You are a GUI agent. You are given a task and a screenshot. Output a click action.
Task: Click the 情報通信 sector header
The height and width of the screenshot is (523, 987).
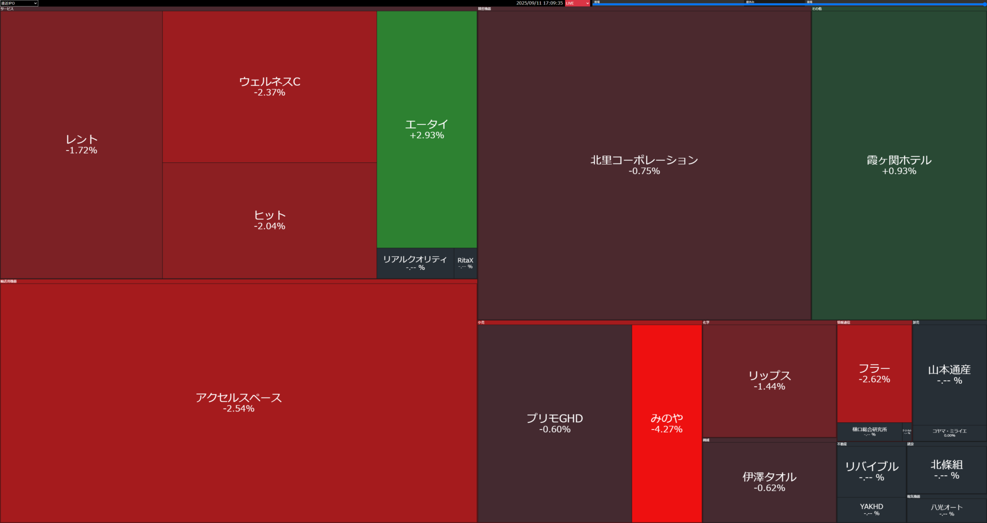pos(874,323)
